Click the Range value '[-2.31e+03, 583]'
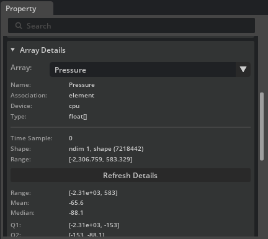 click(x=93, y=193)
